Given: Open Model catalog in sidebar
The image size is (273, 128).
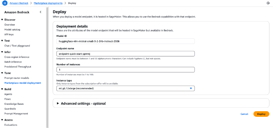Looking at the screenshot, I should point(12,30).
